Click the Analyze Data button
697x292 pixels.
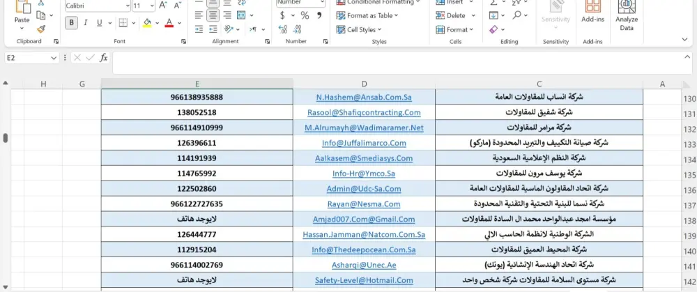(627, 15)
